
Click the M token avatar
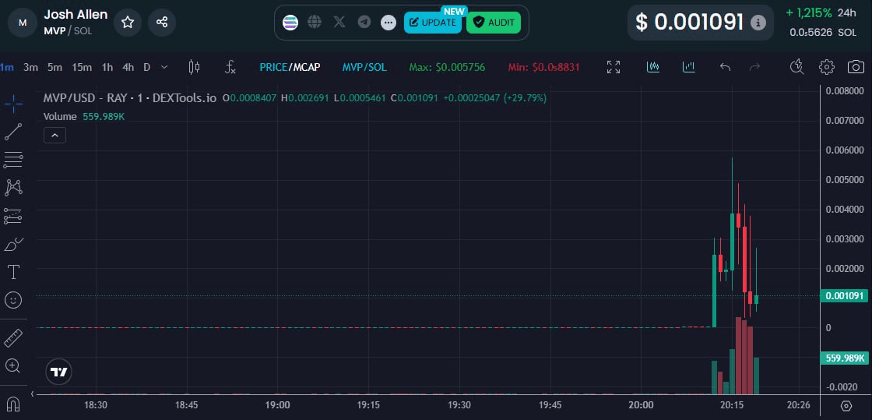23,23
